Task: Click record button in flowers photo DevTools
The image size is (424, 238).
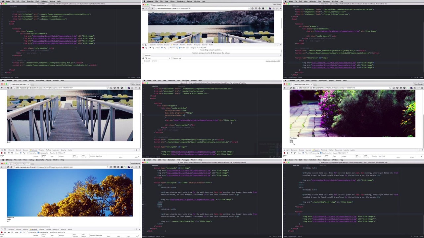Action: [x=284, y=153]
